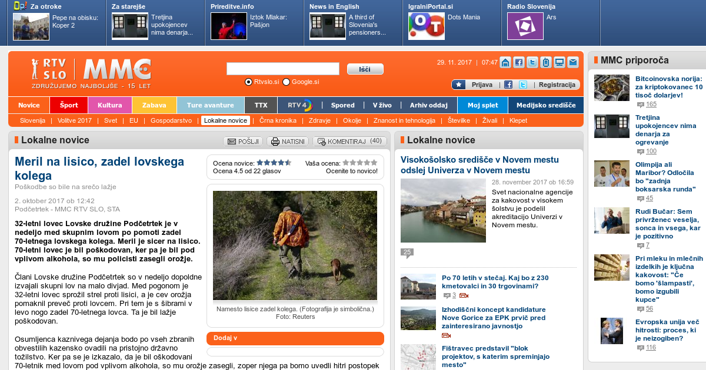Click the video camera icon under Nova Gorice article
The height and width of the screenshot is (370, 706).
[447, 335]
